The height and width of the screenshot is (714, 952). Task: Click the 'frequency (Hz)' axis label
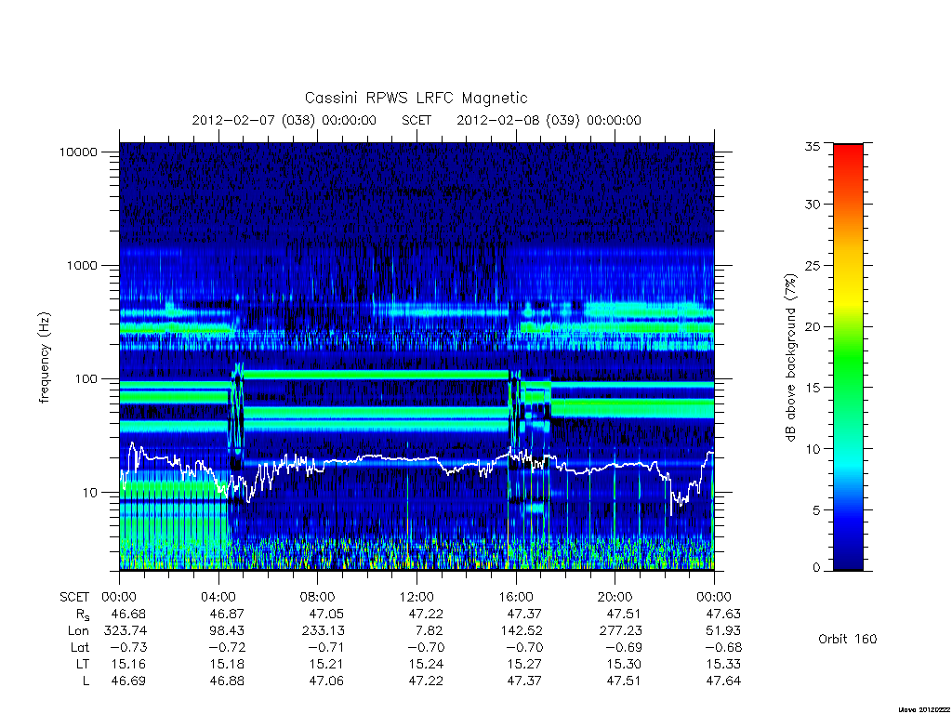44,358
